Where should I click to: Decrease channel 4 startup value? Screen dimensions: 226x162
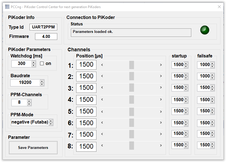(x=186, y=101)
